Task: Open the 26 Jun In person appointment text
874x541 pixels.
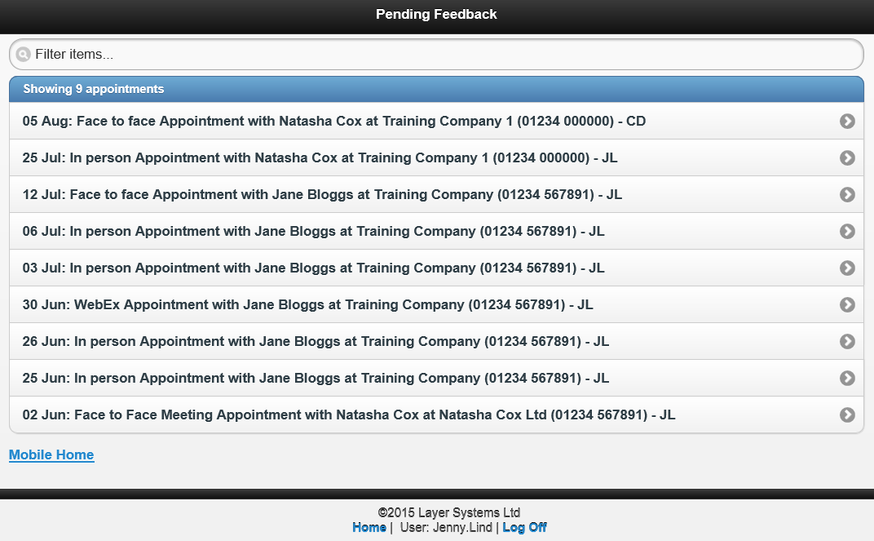Action: coord(316,341)
